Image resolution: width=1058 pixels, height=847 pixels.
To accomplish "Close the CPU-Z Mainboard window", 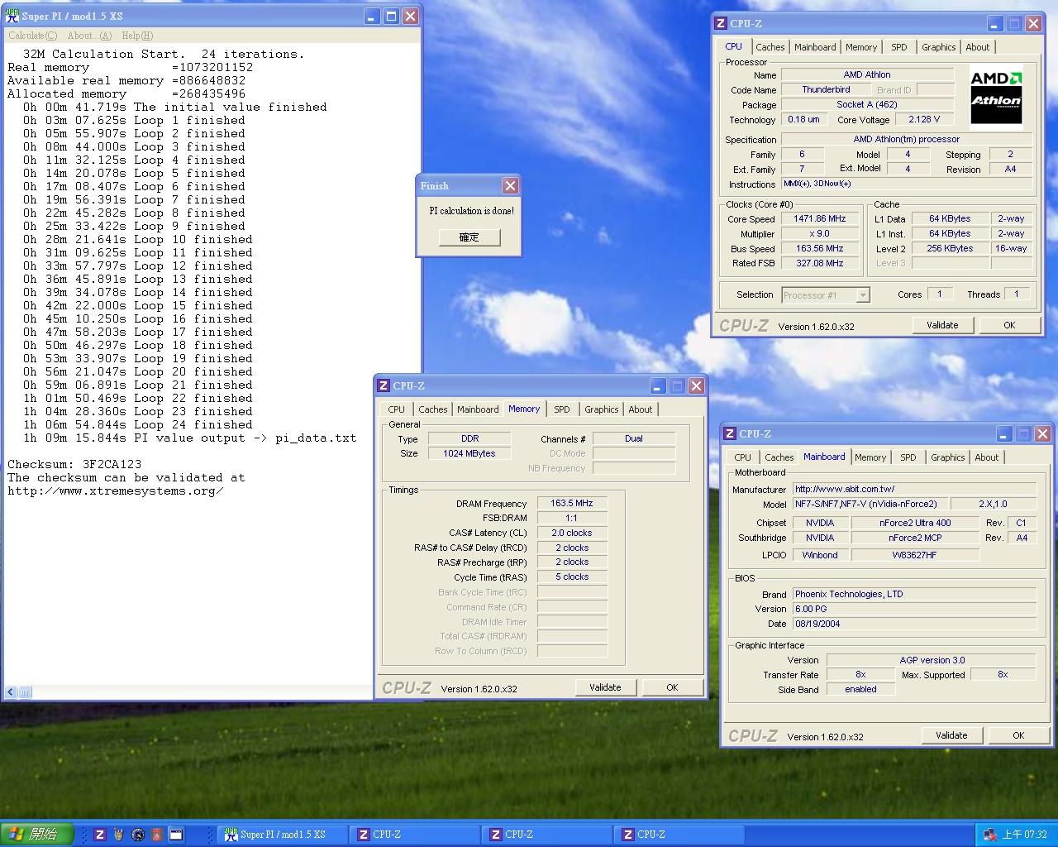I will (x=1042, y=433).
